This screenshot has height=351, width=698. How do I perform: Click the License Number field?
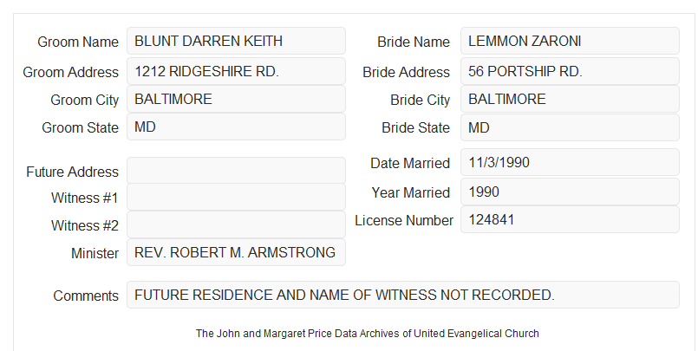tap(570, 219)
